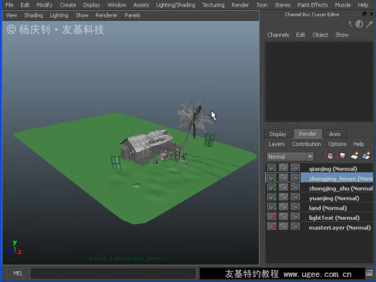Open the viewport View menu
The image size is (376, 282).
(12, 15)
